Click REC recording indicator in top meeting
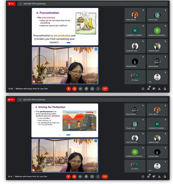 [11, 4]
